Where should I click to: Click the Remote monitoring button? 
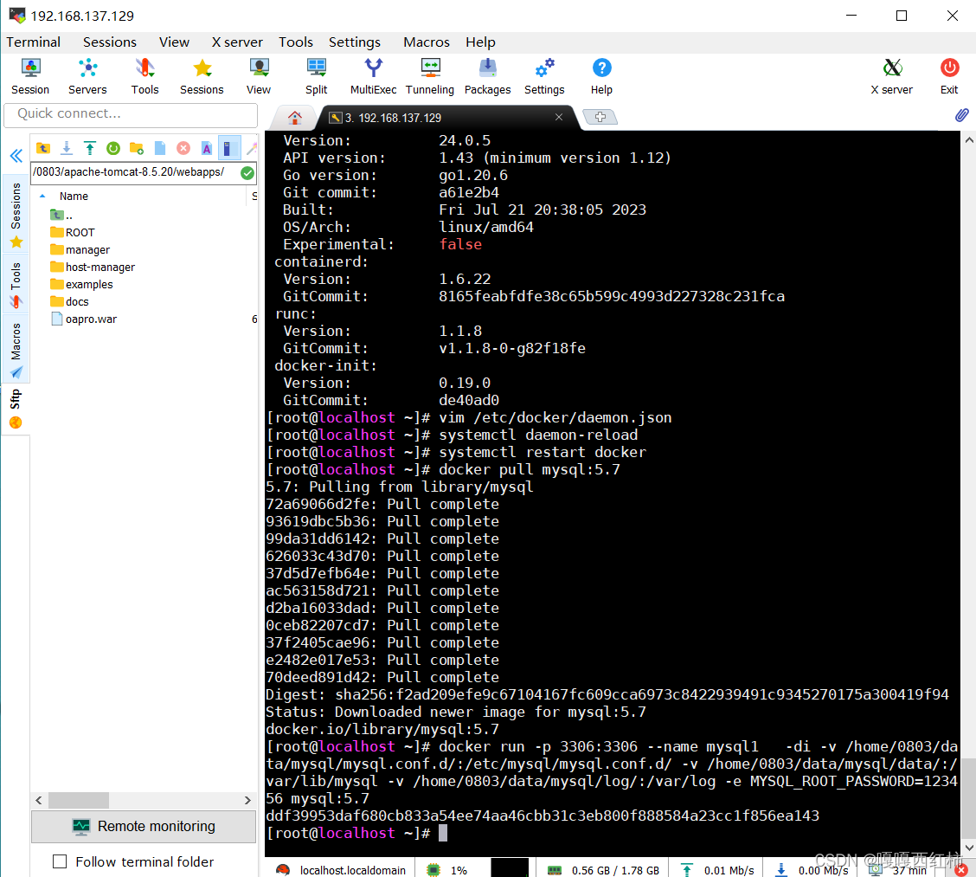(143, 827)
